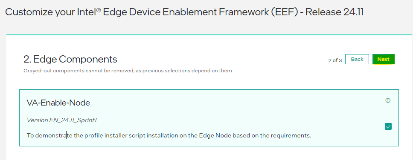Click the Version EN_24.11_Sprint1 label

(62, 120)
